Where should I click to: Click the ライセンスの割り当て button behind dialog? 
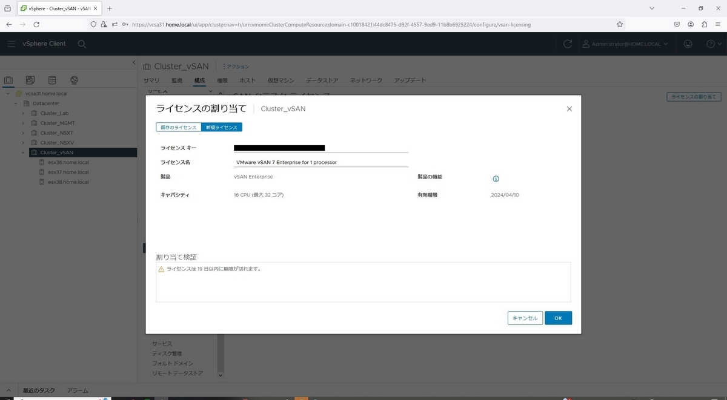694,97
